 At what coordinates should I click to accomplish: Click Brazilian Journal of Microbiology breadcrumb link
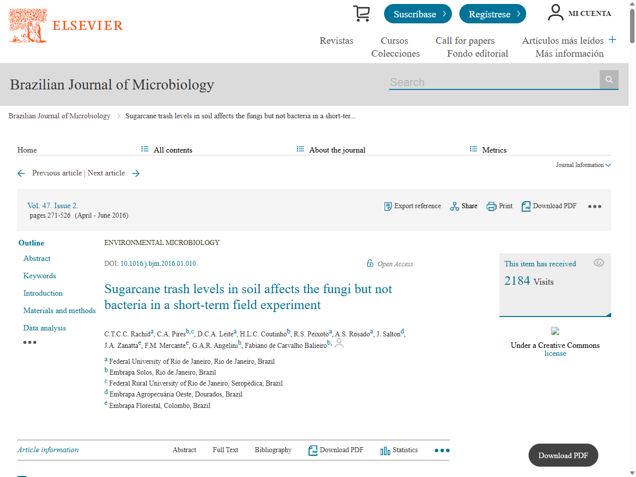(59, 116)
